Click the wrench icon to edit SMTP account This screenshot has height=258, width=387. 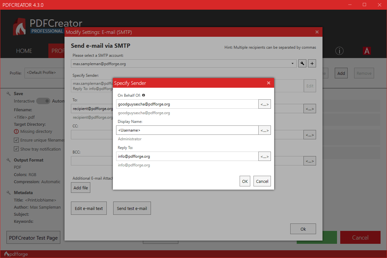coord(302,64)
